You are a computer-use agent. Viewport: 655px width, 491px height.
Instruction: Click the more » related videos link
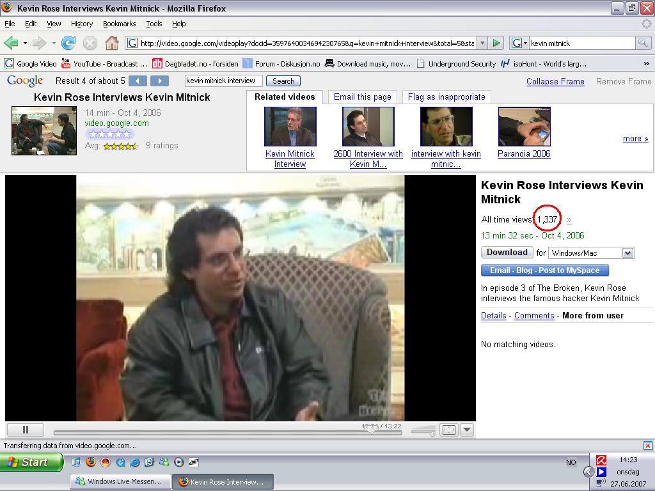click(635, 139)
